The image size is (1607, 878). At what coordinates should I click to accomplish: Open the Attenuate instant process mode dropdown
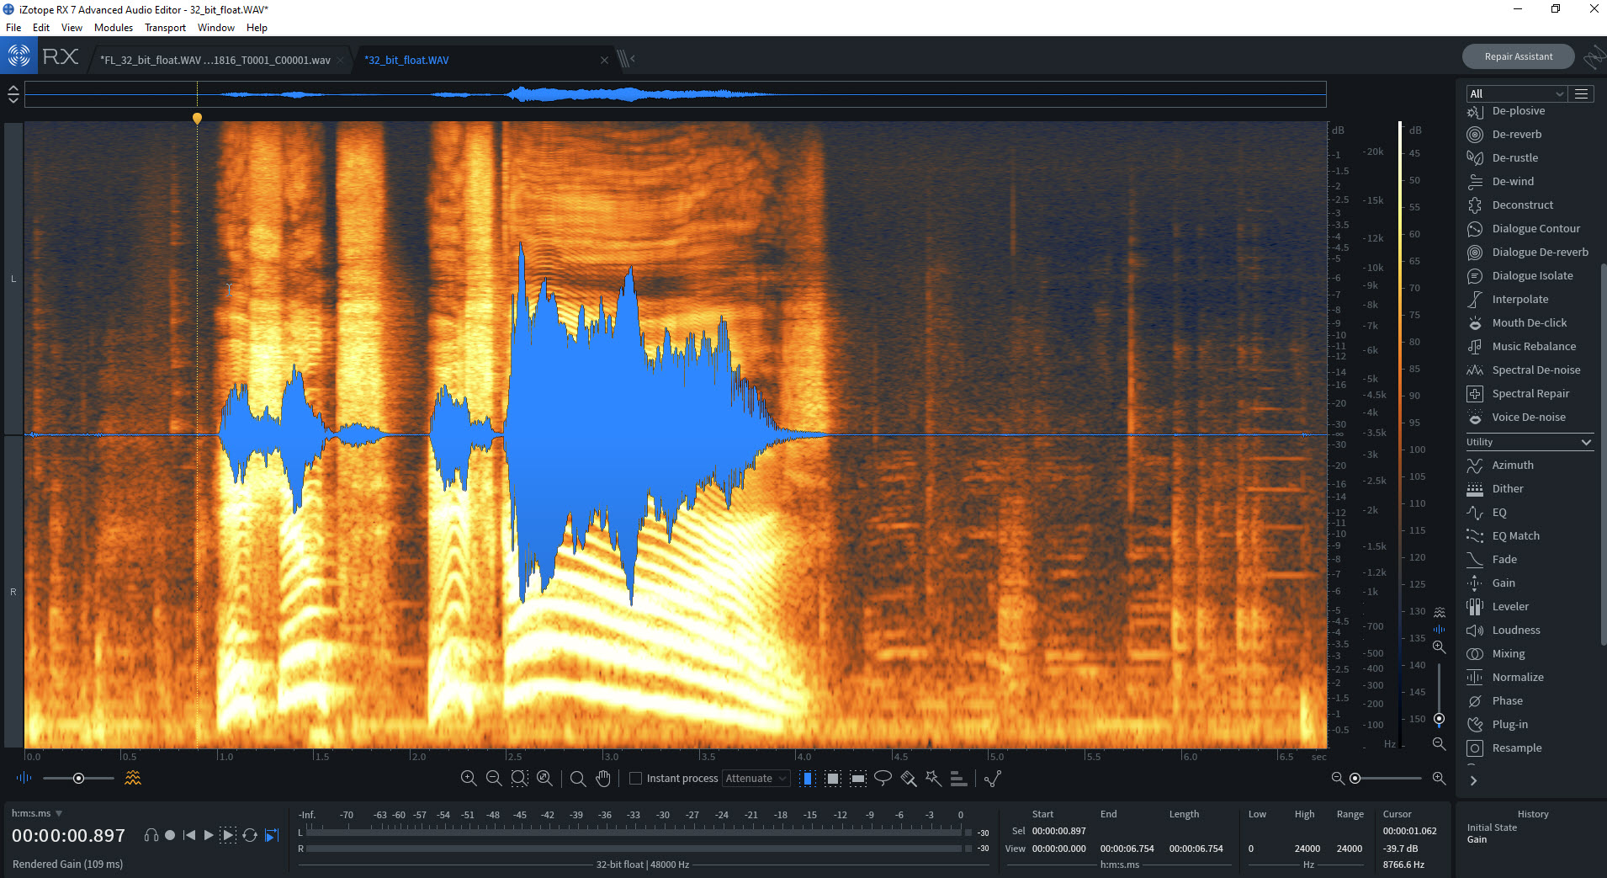(x=756, y=778)
